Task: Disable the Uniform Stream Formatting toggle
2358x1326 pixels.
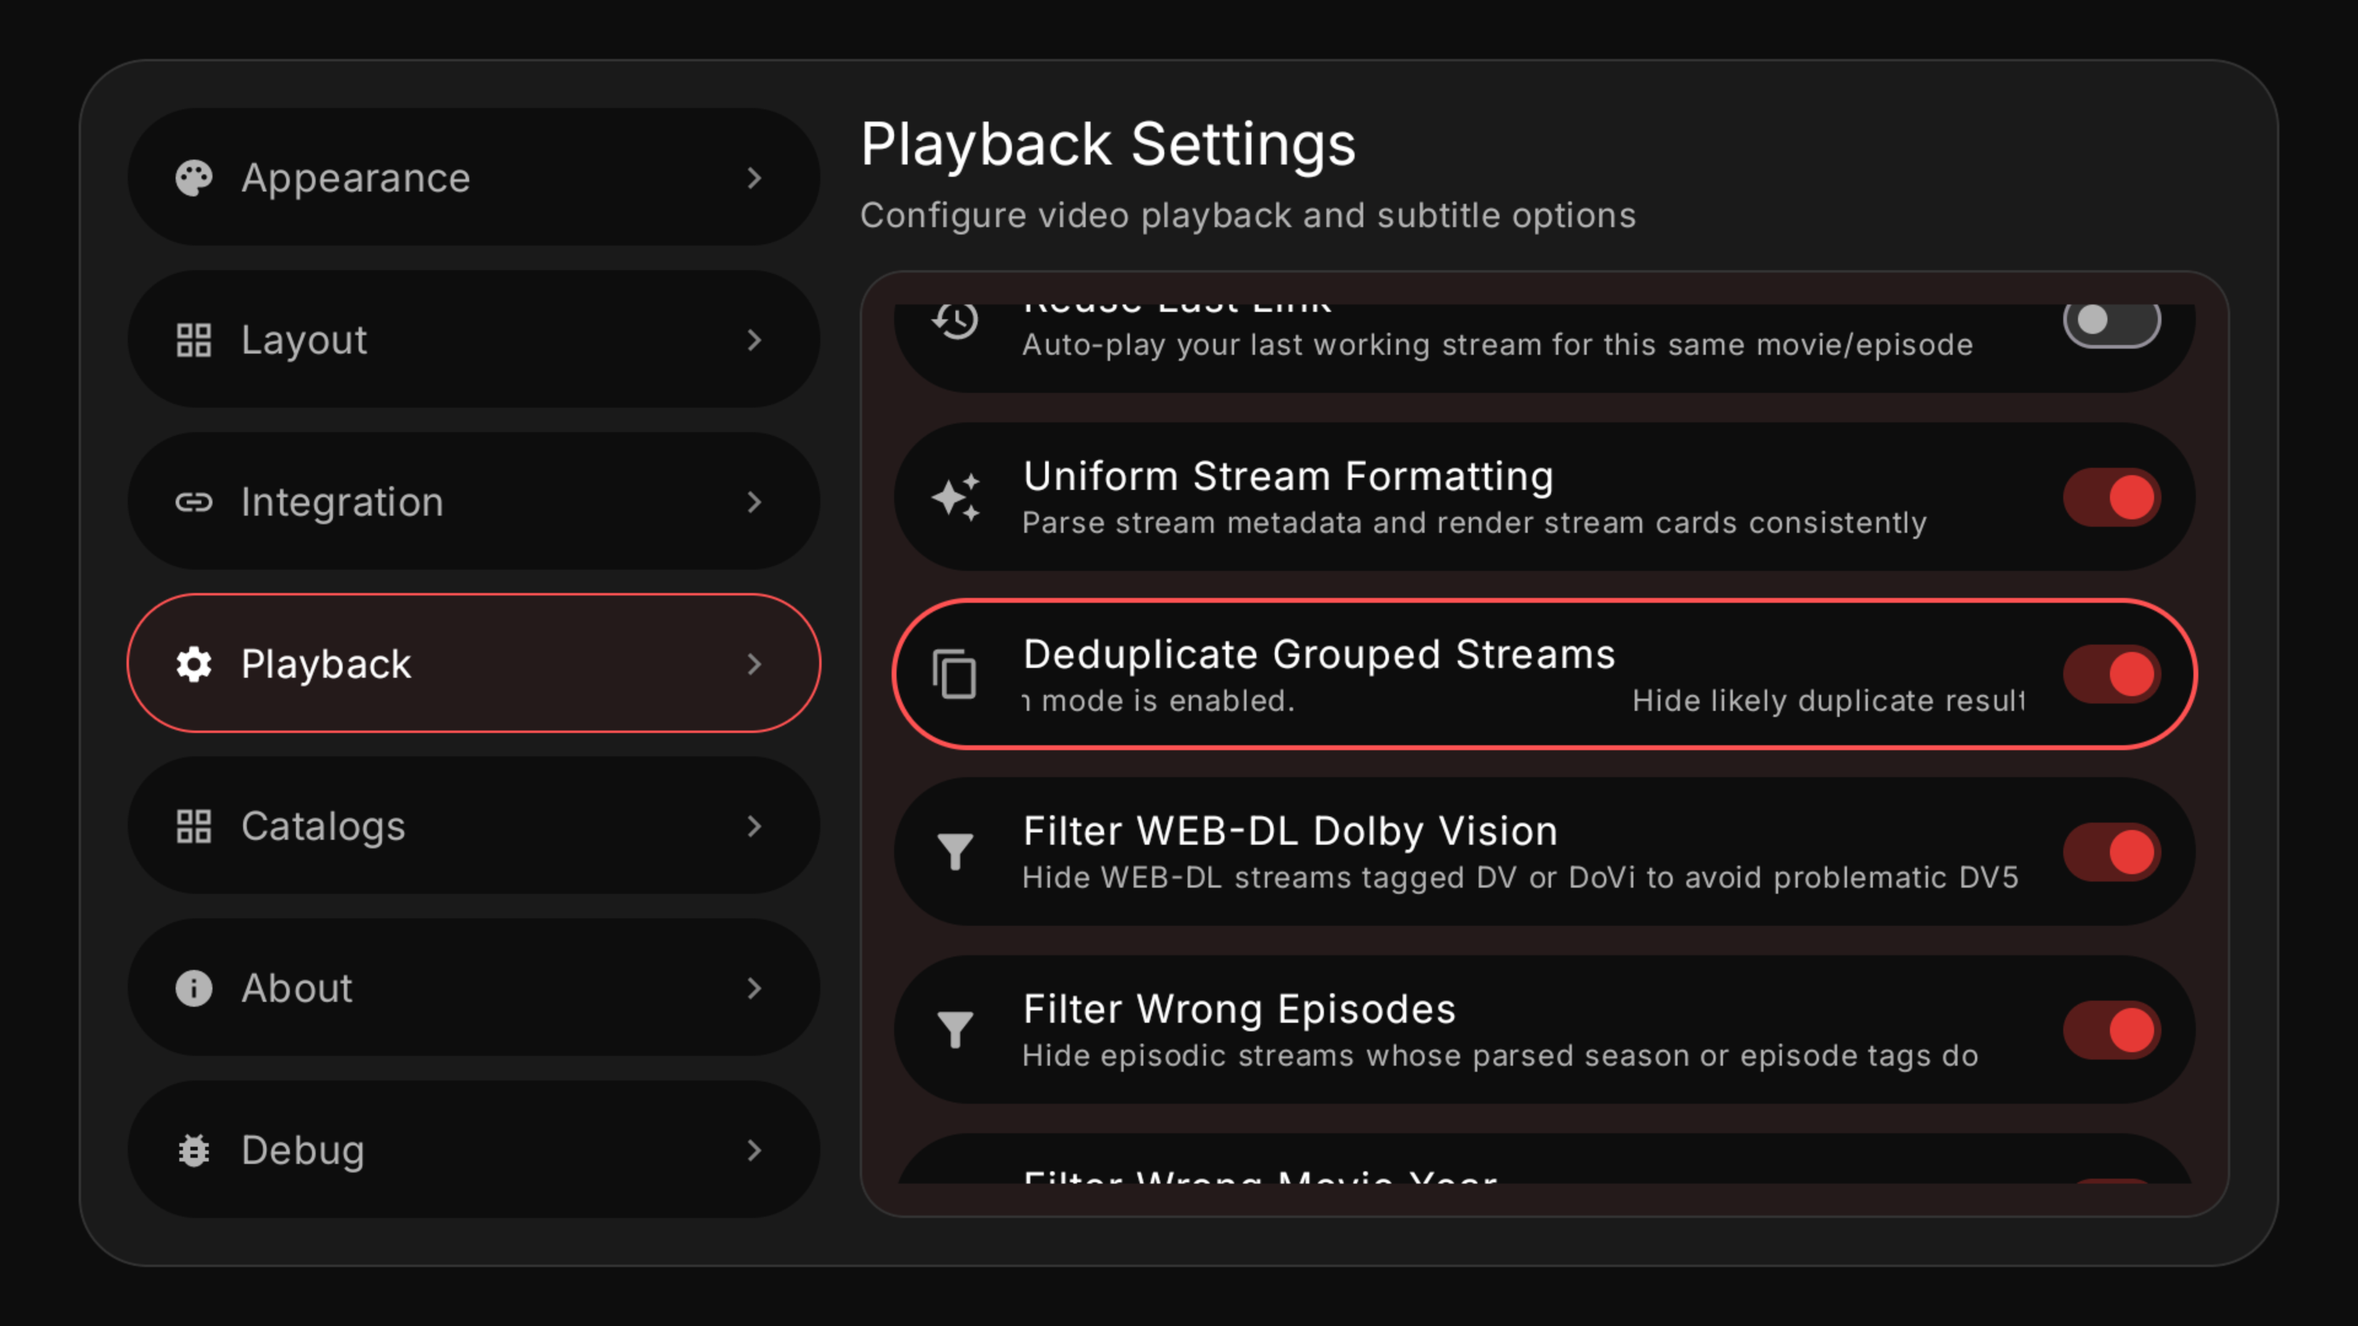Action: coord(2111,498)
